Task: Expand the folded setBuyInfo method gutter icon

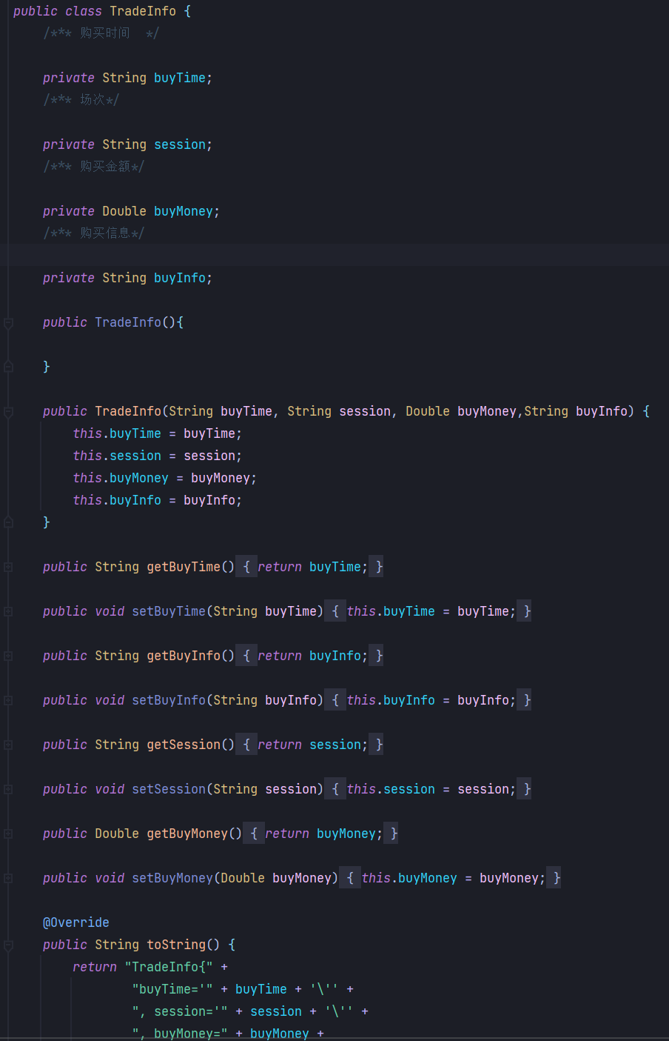Action: point(8,701)
